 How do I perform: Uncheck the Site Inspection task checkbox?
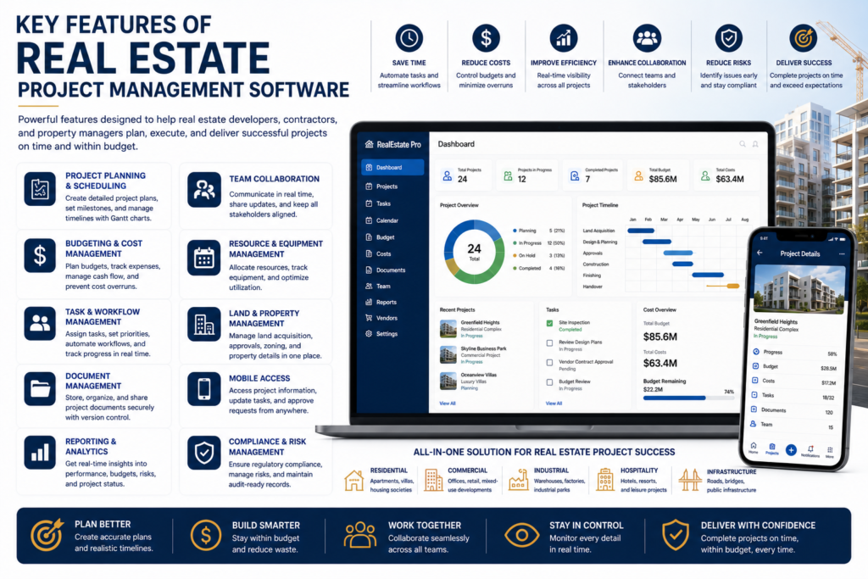point(549,323)
